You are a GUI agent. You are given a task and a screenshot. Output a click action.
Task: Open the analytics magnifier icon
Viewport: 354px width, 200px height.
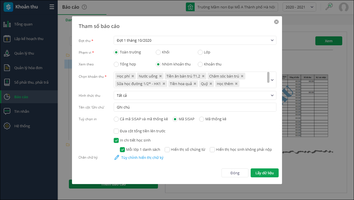329,7
